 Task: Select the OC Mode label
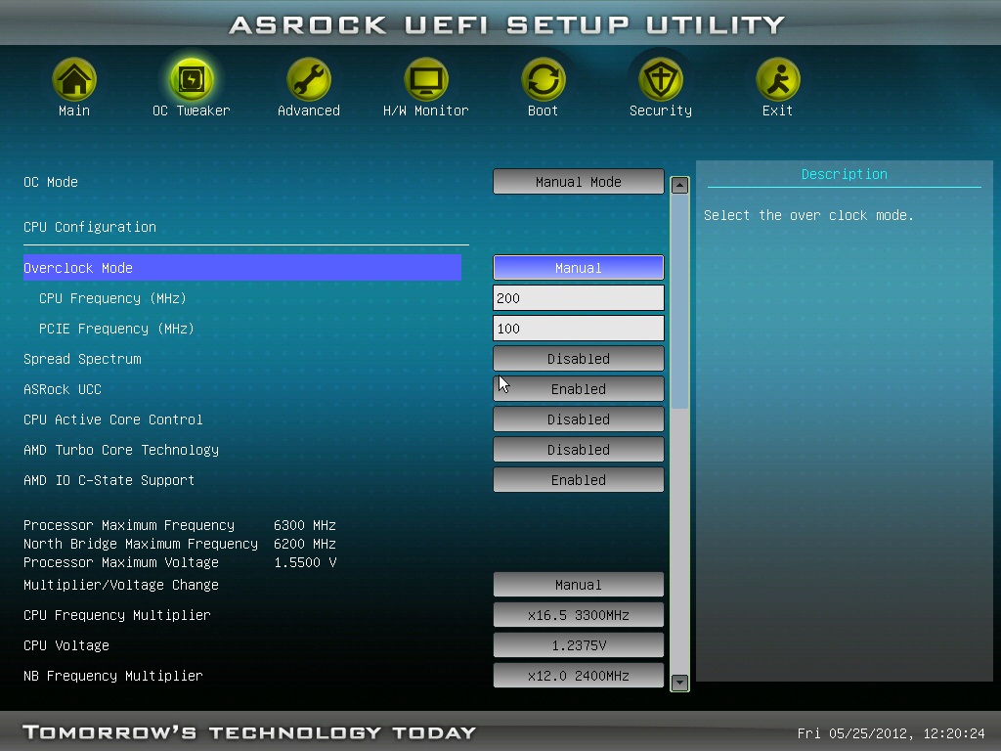51,182
